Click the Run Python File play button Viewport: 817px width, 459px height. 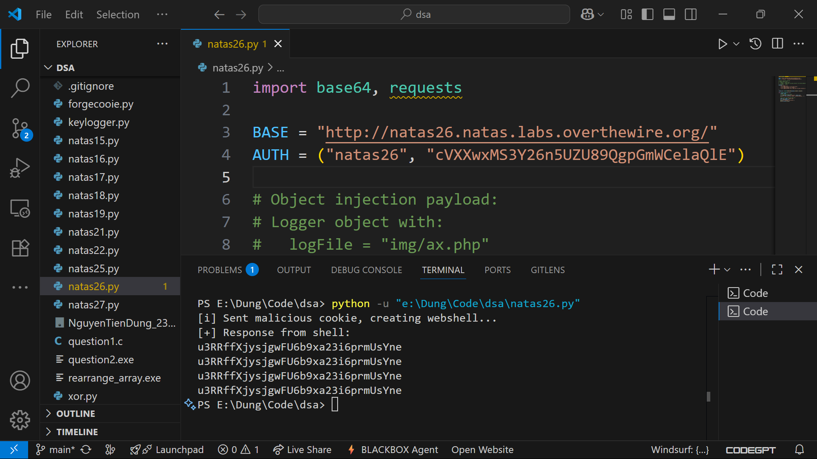point(722,44)
